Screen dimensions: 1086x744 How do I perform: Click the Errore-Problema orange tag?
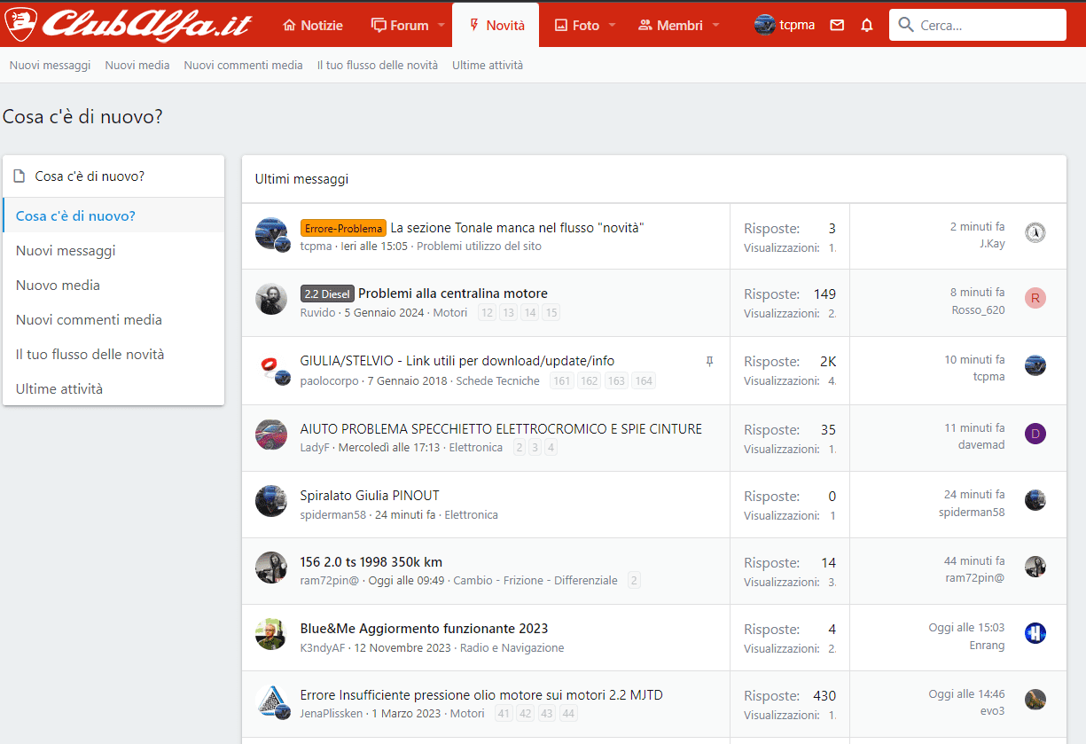343,228
